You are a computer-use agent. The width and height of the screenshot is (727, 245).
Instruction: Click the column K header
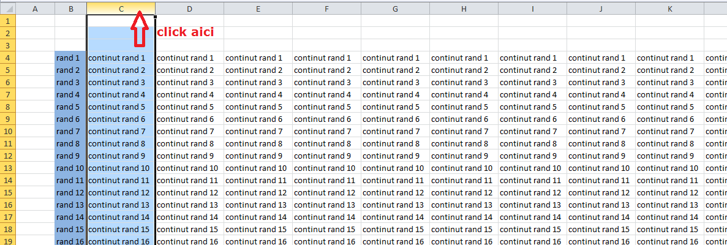(x=669, y=9)
